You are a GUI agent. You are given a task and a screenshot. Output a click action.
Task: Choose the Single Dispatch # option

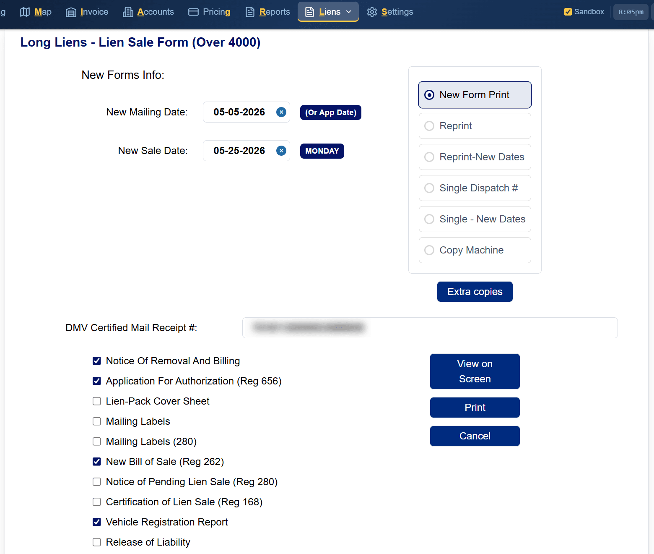pos(475,188)
